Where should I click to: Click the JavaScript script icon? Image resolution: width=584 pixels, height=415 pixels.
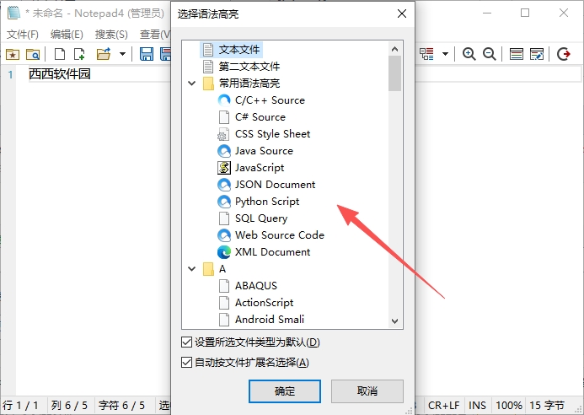coord(224,168)
